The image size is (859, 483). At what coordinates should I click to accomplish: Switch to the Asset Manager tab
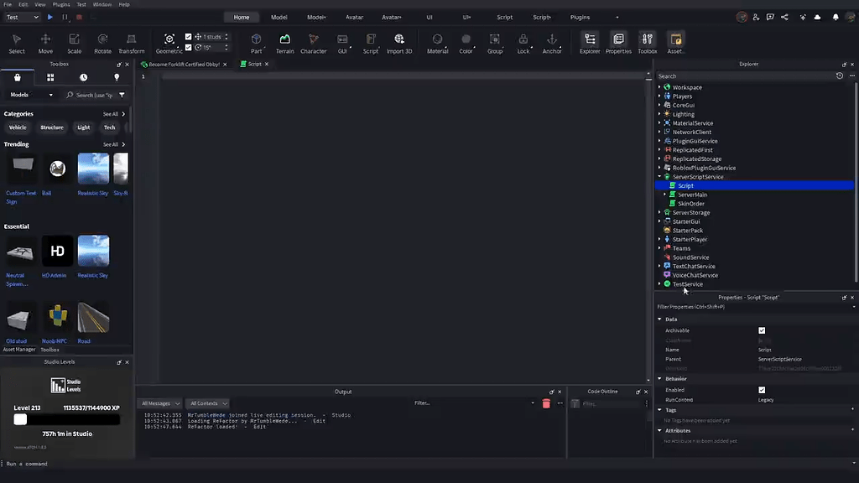click(x=19, y=350)
